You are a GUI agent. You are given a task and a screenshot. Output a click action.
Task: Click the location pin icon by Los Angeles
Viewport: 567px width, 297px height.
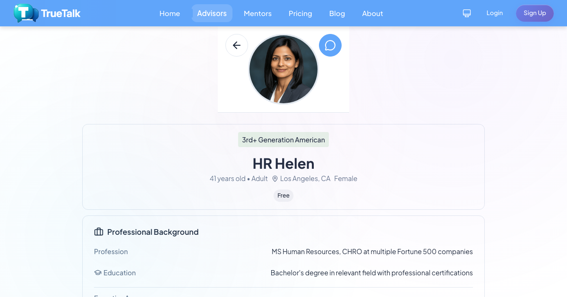coord(275,179)
